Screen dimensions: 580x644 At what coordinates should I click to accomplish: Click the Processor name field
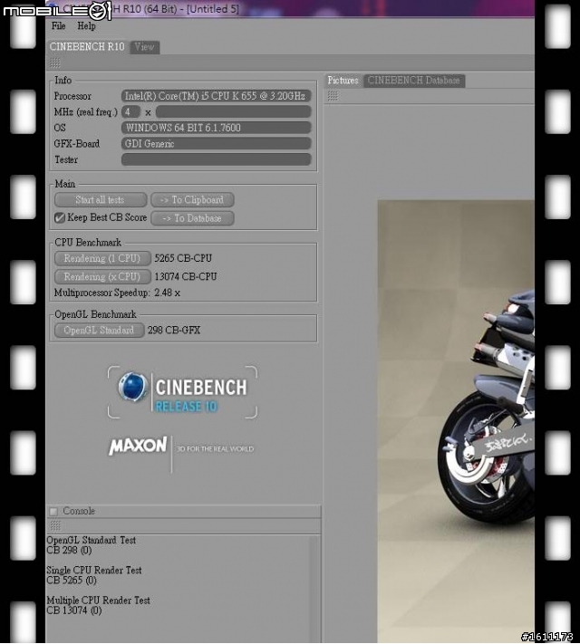pos(217,96)
